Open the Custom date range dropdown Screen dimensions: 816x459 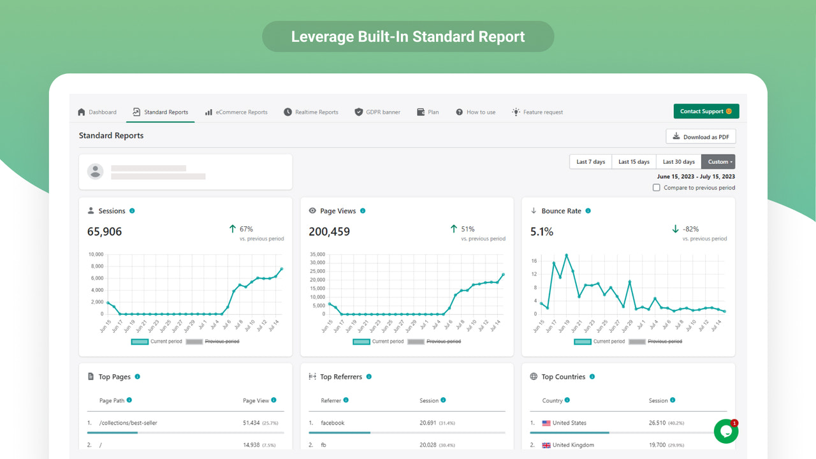click(718, 161)
